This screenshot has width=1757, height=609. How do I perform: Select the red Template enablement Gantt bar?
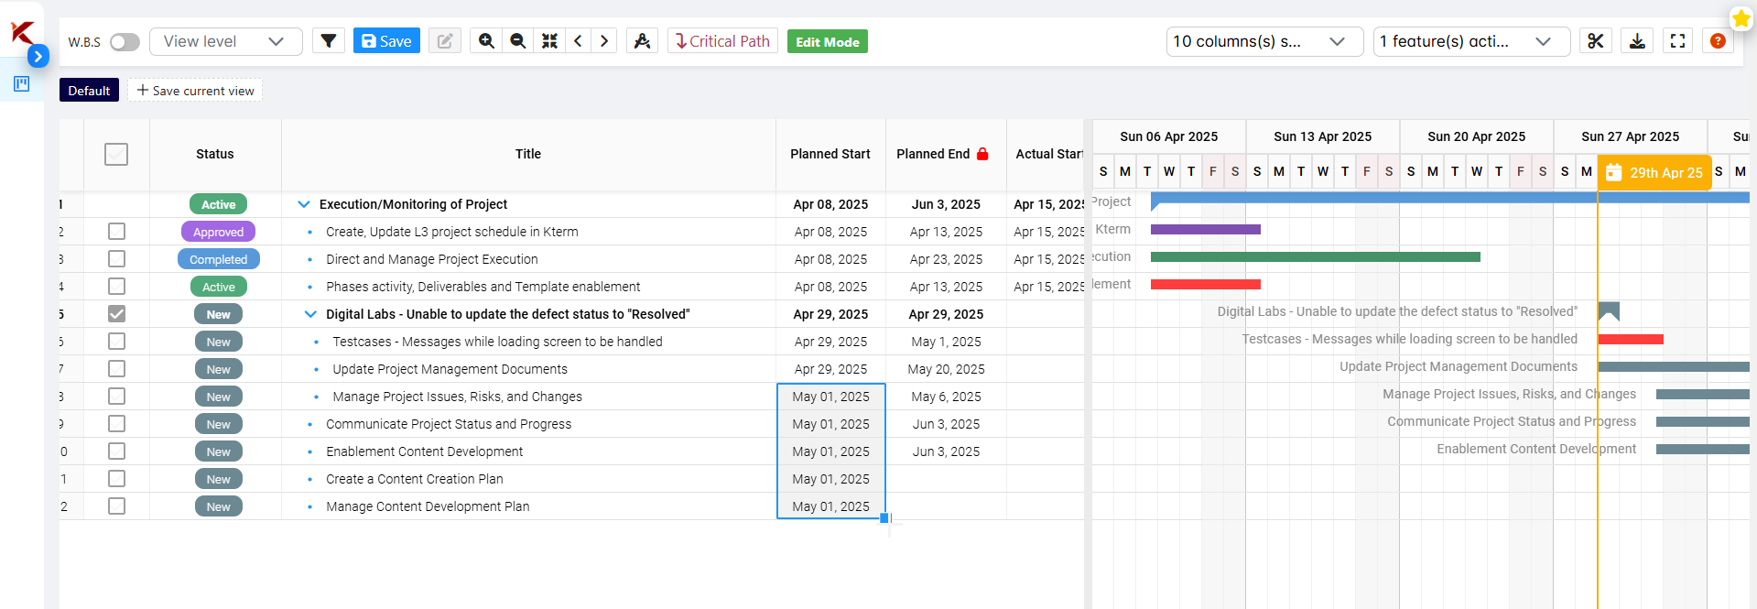click(x=1206, y=285)
